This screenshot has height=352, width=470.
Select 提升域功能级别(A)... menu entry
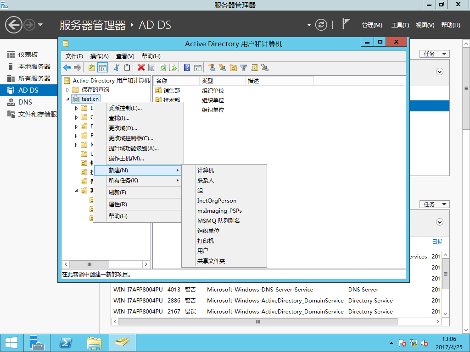tap(138, 148)
